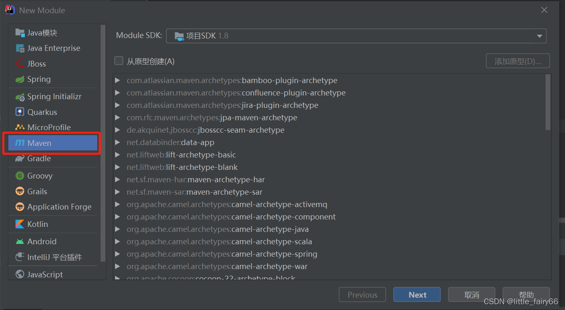The width and height of the screenshot is (565, 310).
Task: Click the Android robot icon
Action: 20,241
